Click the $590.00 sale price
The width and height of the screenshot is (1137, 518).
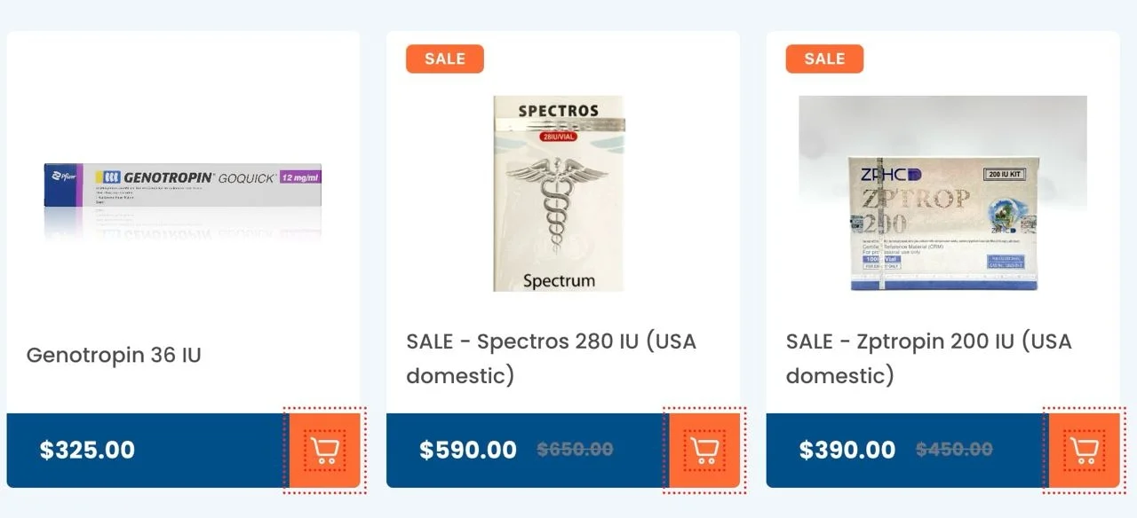[x=468, y=450]
